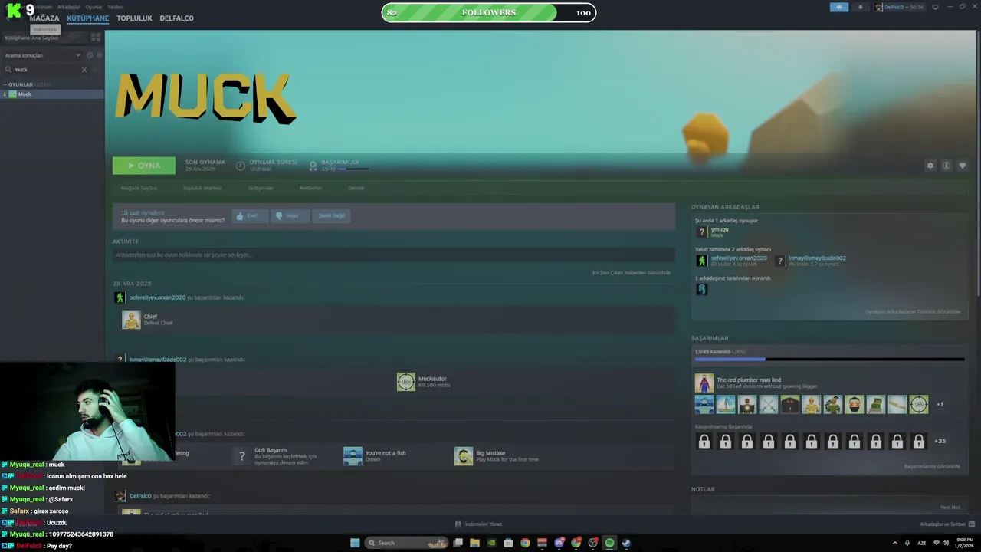Favorite Muck with the heart icon
The width and height of the screenshot is (981, 552).
[963, 166]
